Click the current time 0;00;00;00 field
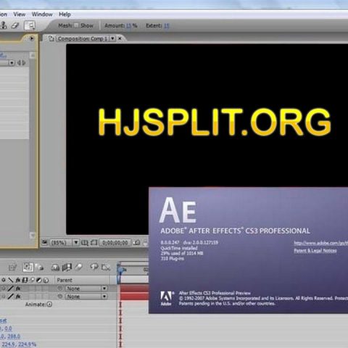This screenshot has width=348, height=348. tap(115, 243)
